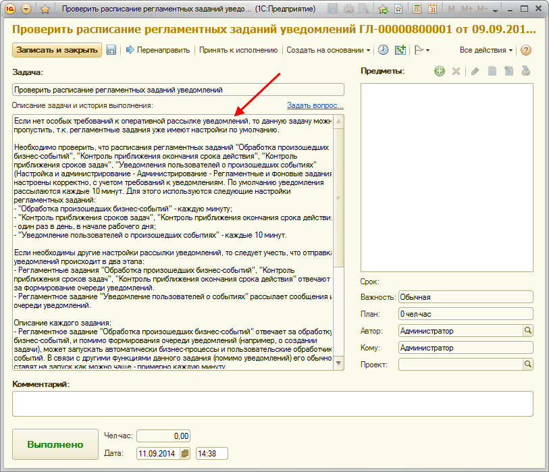The image size is (549, 472).
Task: Click Перенаправить to redirect the task
Action: [x=158, y=50]
